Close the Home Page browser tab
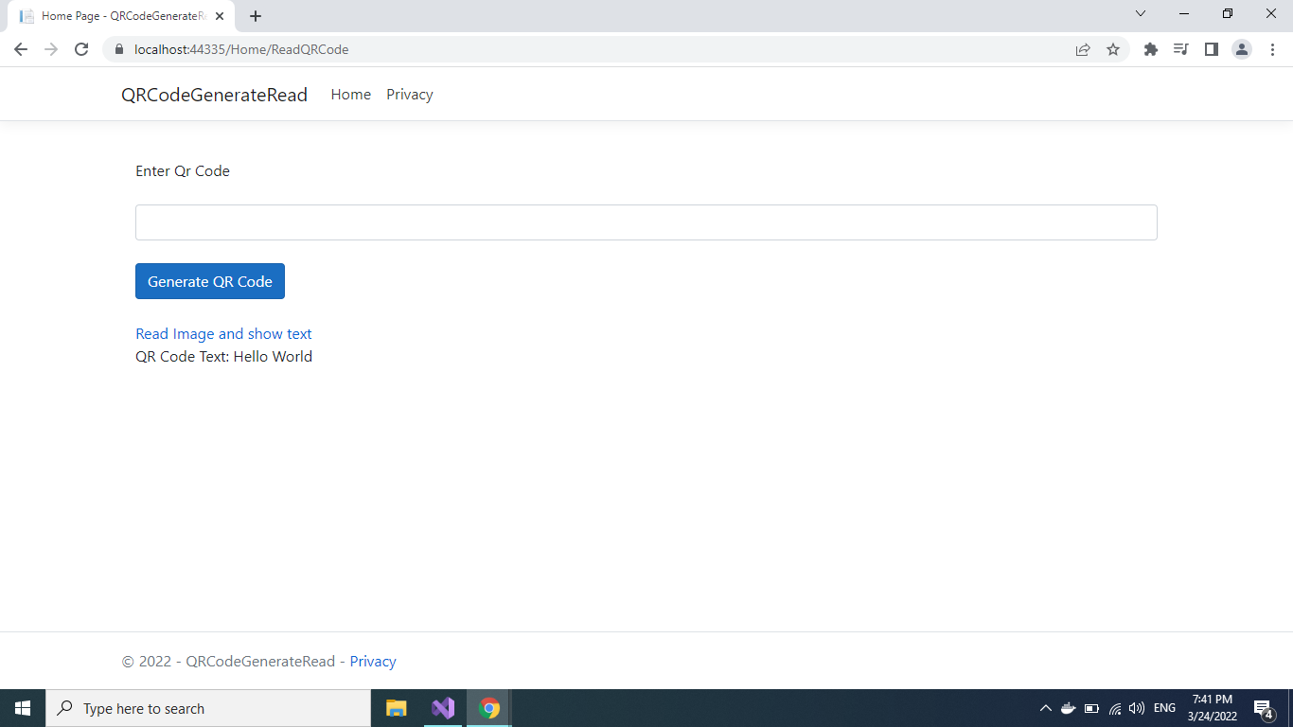The height and width of the screenshot is (727, 1293). click(x=220, y=16)
